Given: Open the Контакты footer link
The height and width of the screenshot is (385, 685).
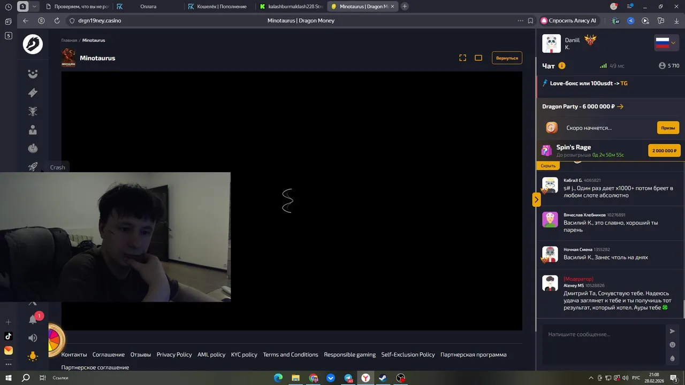Looking at the screenshot, I should [x=74, y=355].
